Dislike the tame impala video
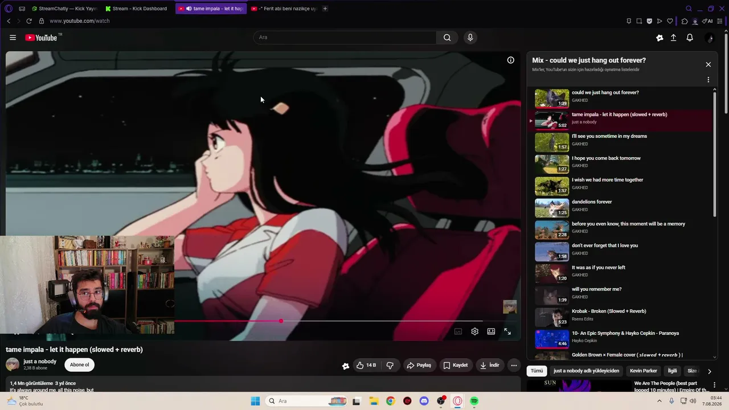This screenshot has width=729, height=410. pyautogui.click(x=390, y=365)
